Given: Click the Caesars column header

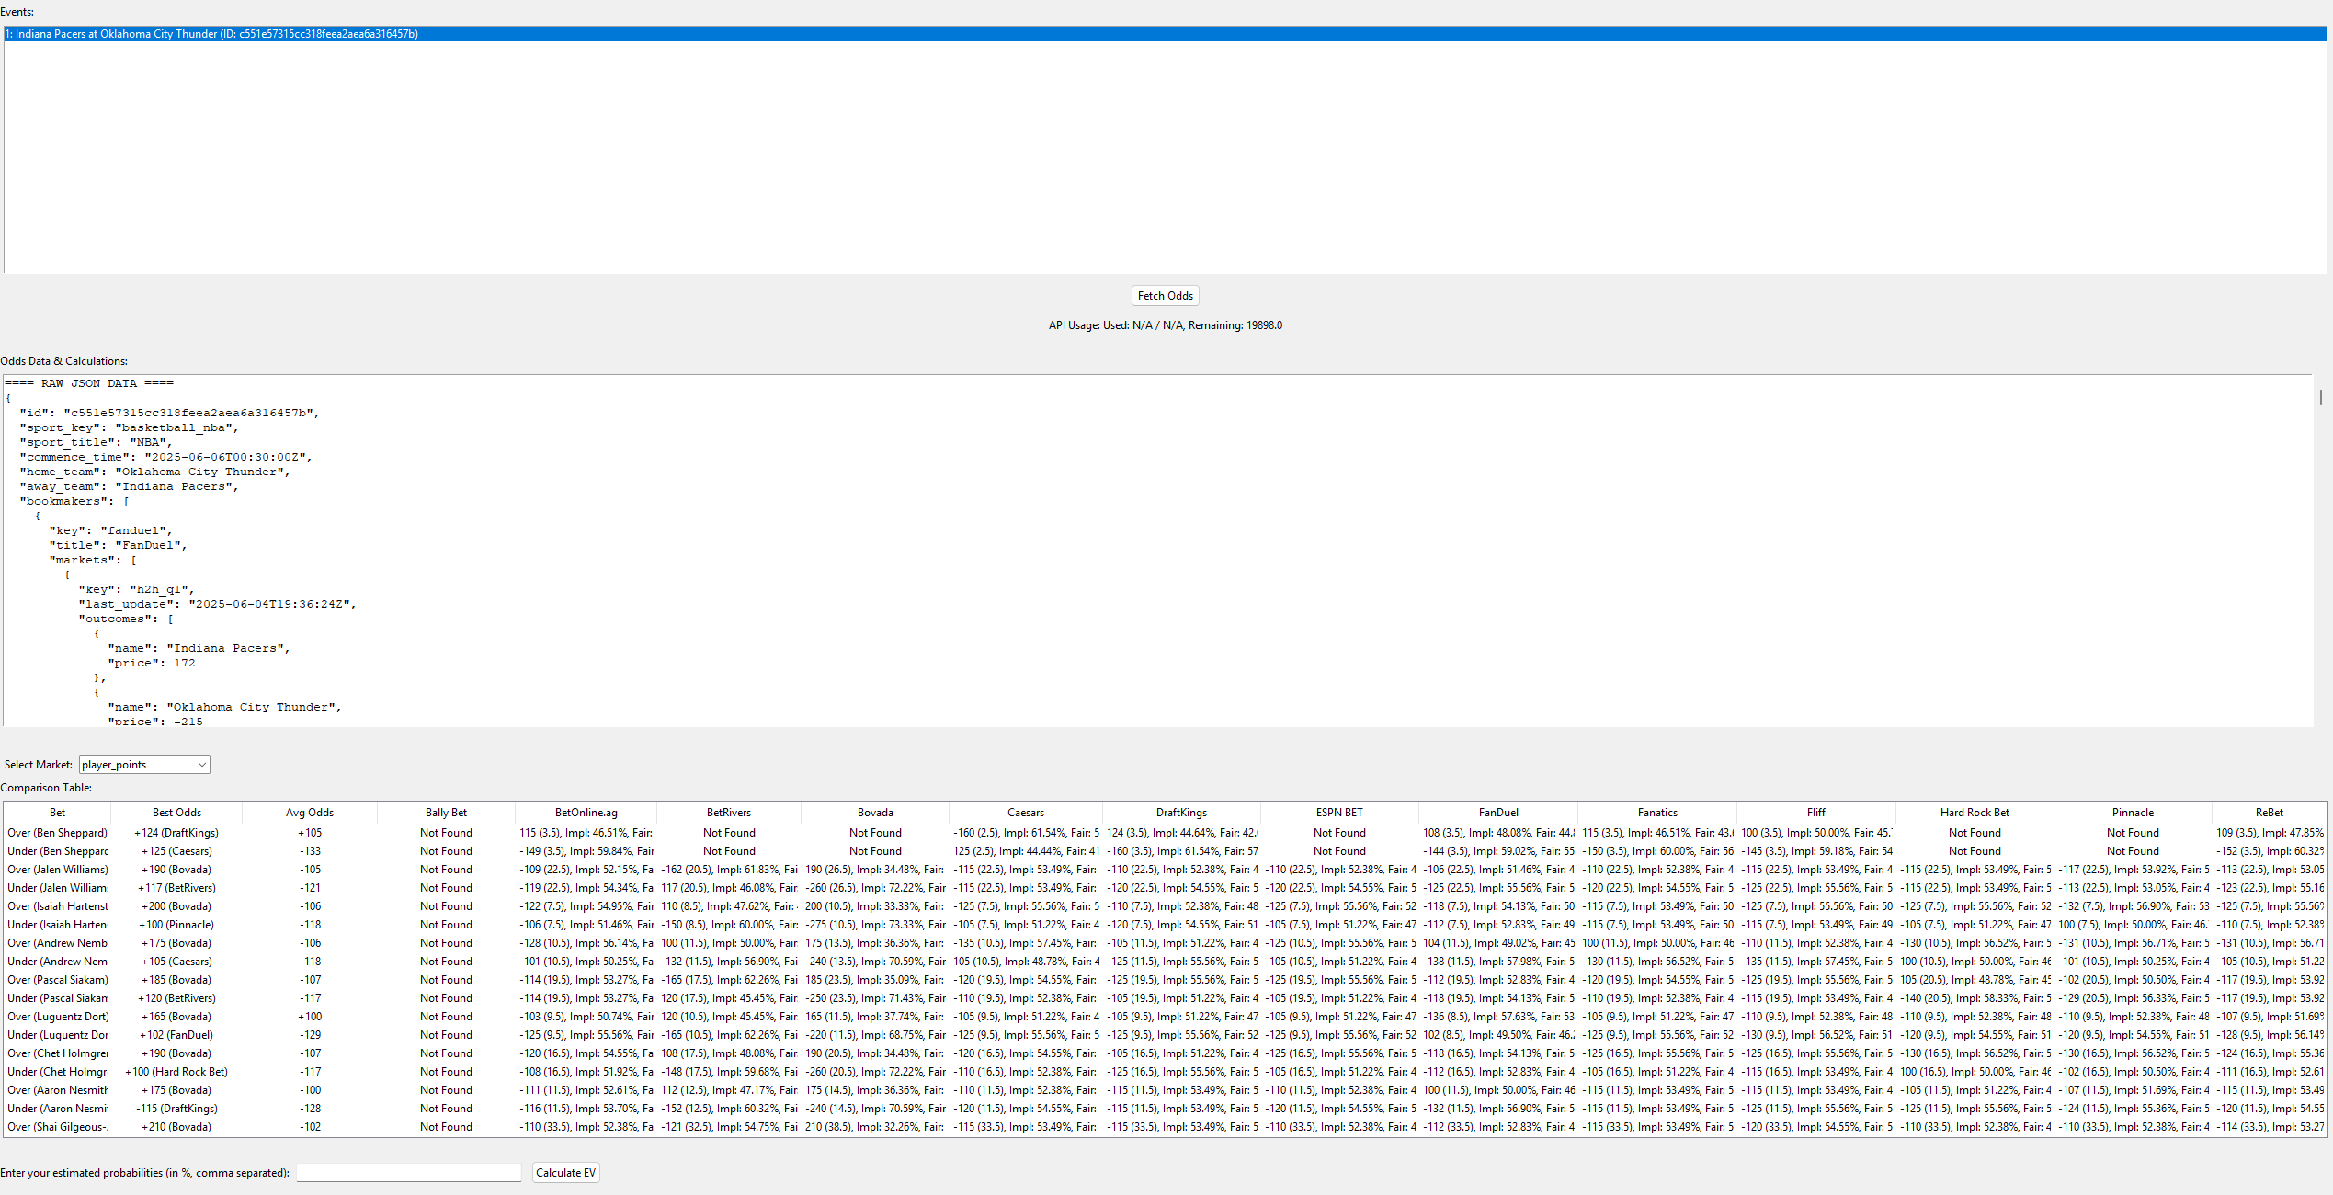Looking at the screenshot, I should point(1025,812).
